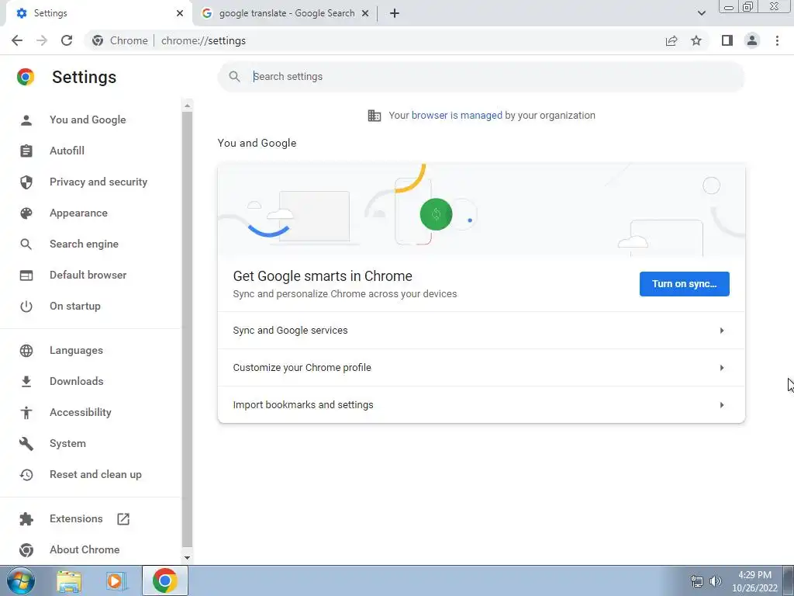
Task: Click the managed organization building icon
Action: tap(375, 116)
